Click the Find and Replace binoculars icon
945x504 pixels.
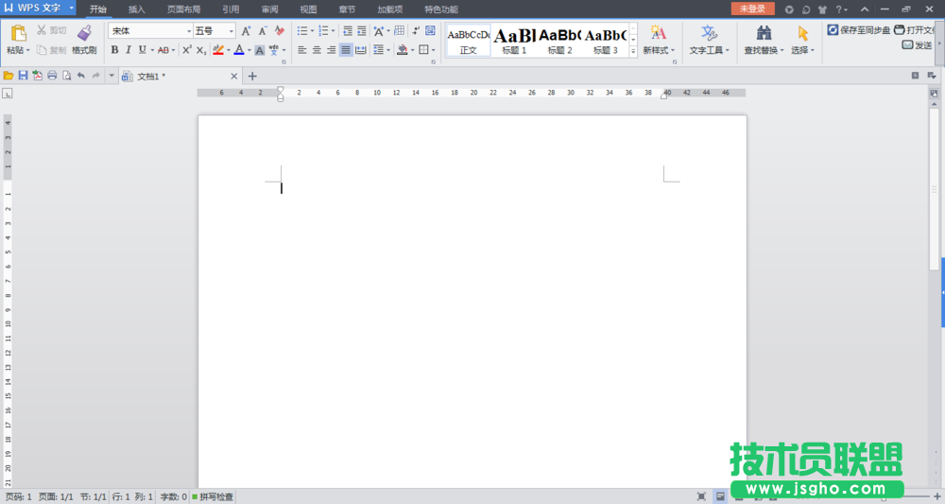764,33
